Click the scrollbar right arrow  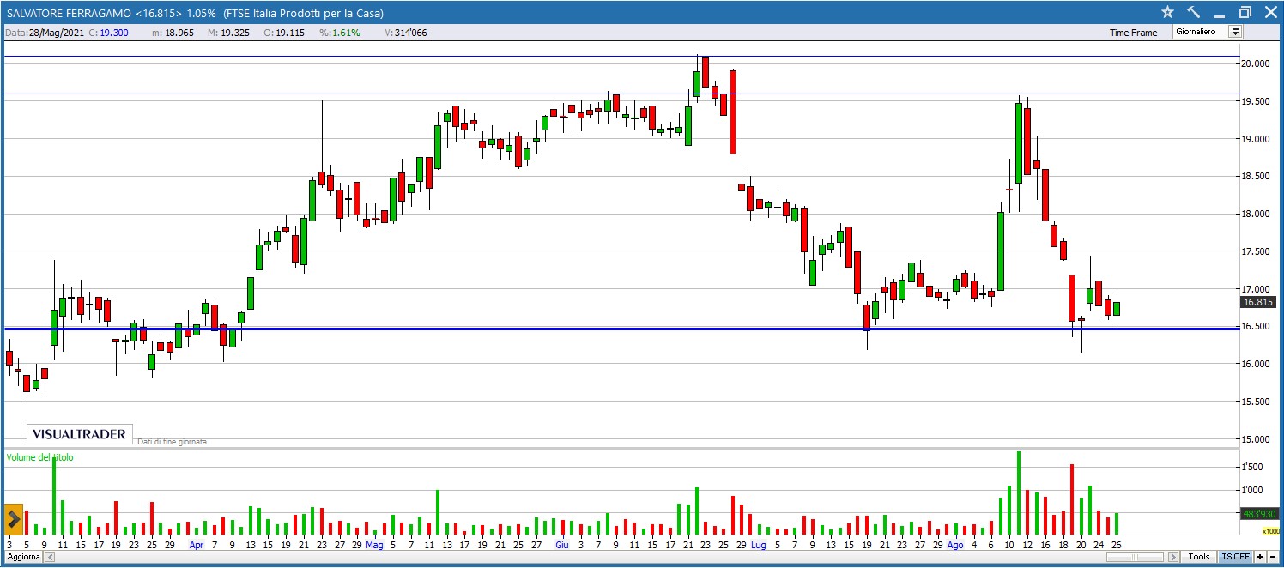pyautogui.click(x=1172, y=557)
